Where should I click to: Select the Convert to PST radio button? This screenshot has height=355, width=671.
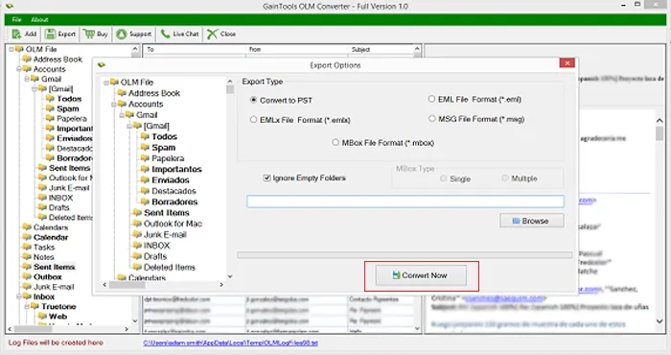point(253,100)
